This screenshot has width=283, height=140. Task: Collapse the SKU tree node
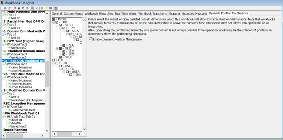(54, 22)
